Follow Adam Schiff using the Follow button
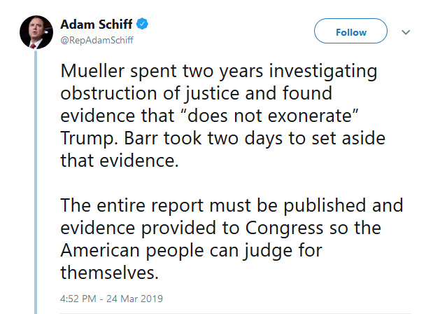433x314 pixels. pyautogui.click(x=350, y=31)
